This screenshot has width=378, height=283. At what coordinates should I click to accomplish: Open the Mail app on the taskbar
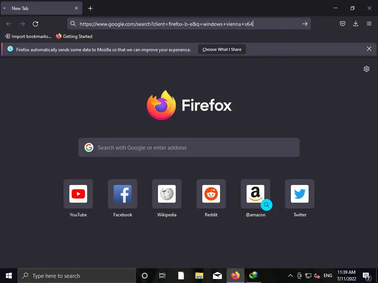[217, 276]
